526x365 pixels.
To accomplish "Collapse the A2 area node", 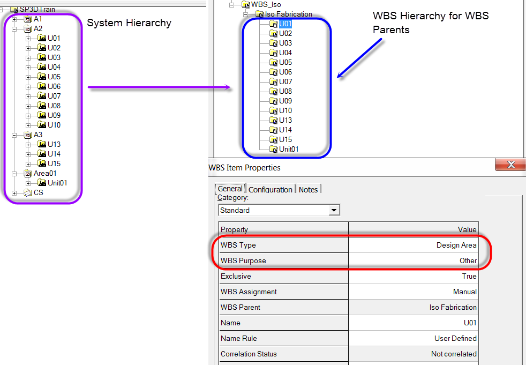I will [x=14, y=29].
